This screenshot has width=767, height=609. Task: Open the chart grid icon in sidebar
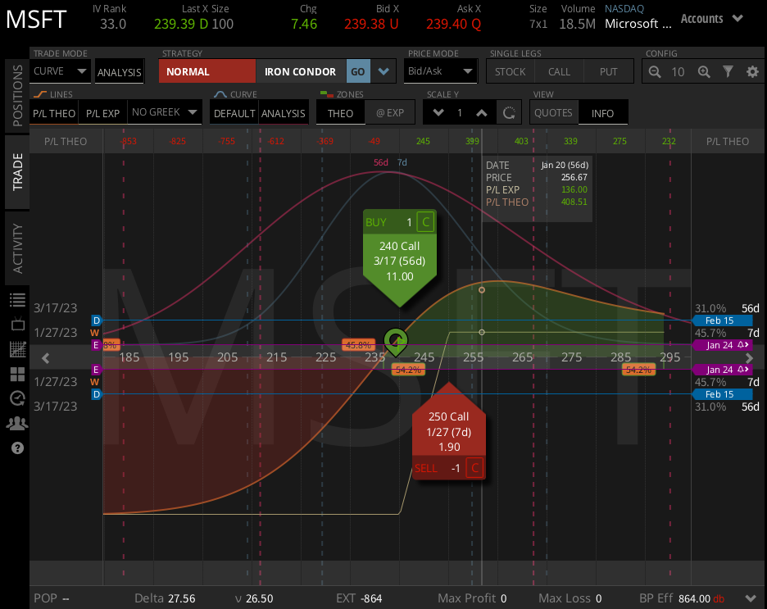pos(17,349)
